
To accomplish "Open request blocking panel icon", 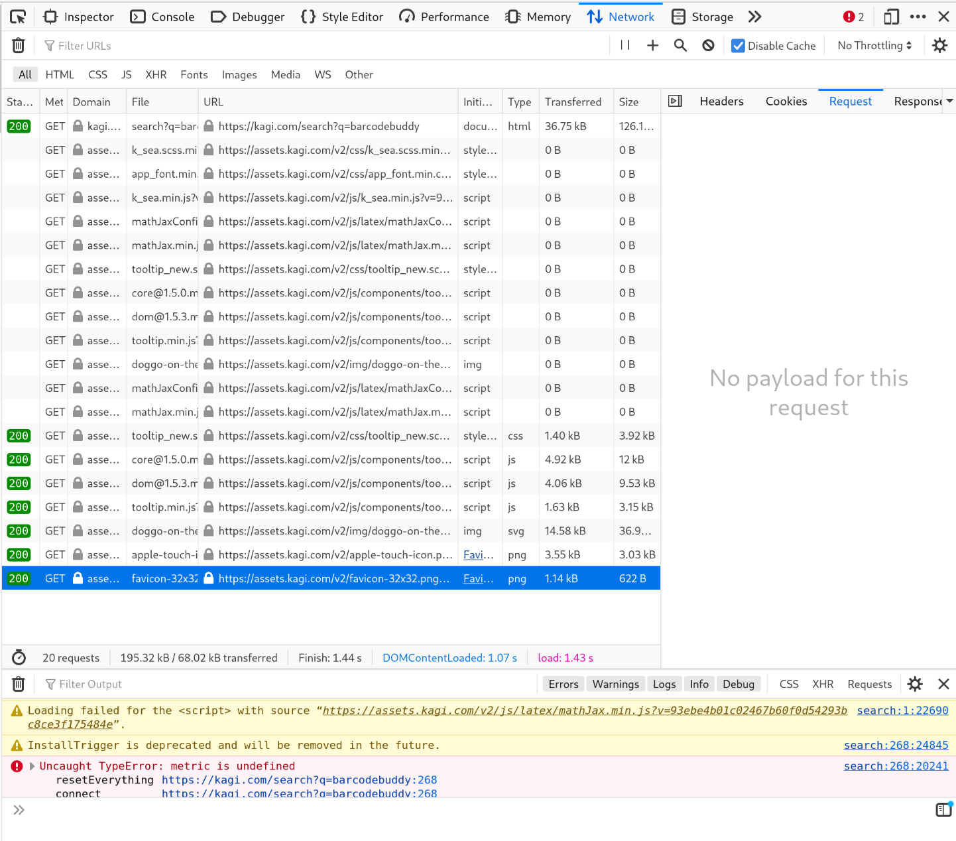I will [x=708, y=45].
